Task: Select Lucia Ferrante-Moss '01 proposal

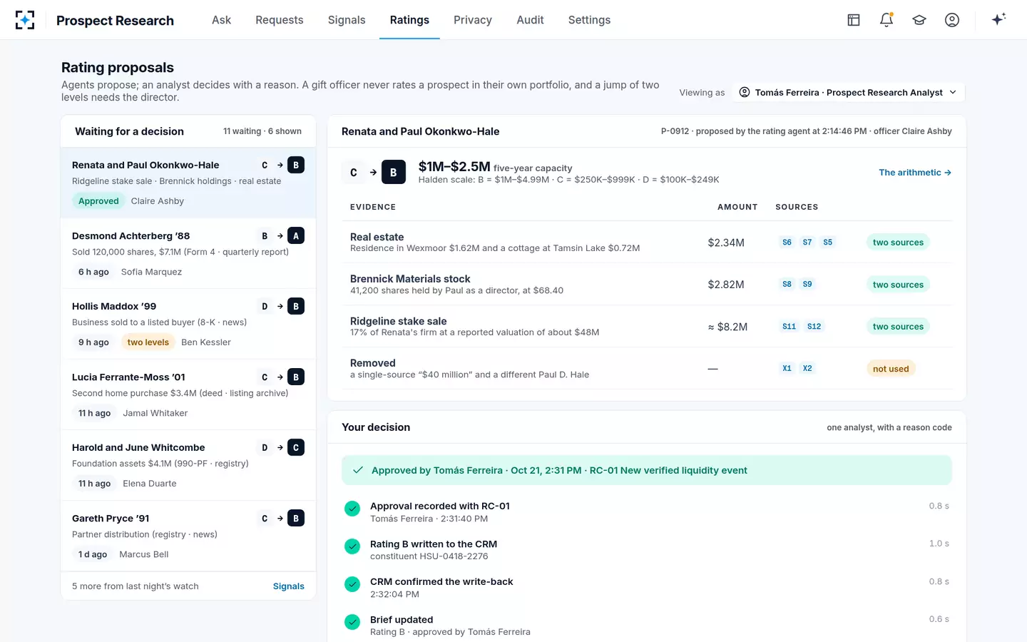Action: (188, 394)
